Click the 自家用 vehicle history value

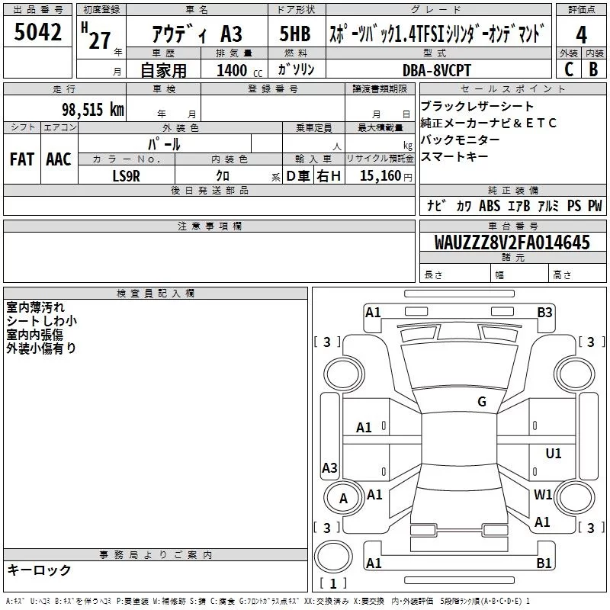pyautogui.click(x=163, y=70)
